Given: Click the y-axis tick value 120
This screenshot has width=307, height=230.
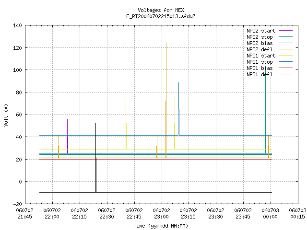Looking at the screenshot, I should click(x=17, y=48).
